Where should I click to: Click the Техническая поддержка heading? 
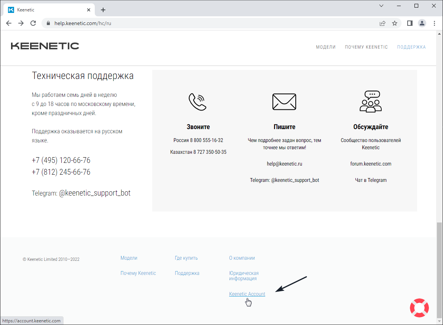click(x=83, y=76)
